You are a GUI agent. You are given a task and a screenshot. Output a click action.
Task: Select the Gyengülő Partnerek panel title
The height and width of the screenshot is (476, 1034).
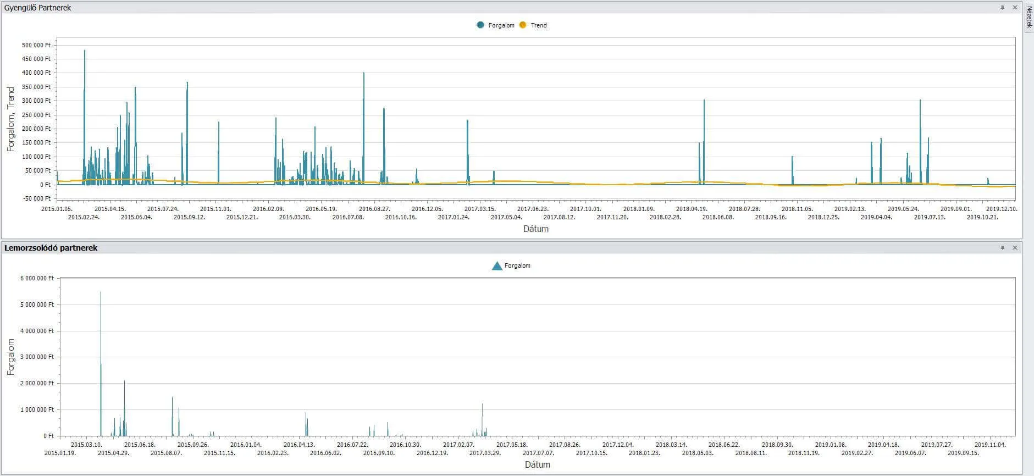pos(38,8)
